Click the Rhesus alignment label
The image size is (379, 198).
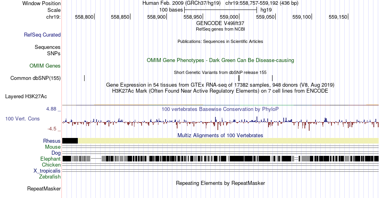pos(52,141)
